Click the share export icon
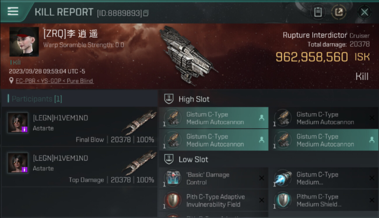Image resolution: width=379 pixels, height=218 pixels. click(x=339, y=12)
